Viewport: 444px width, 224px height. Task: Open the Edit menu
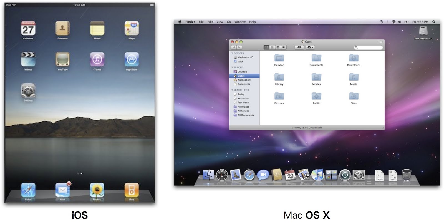click(210, 22)
